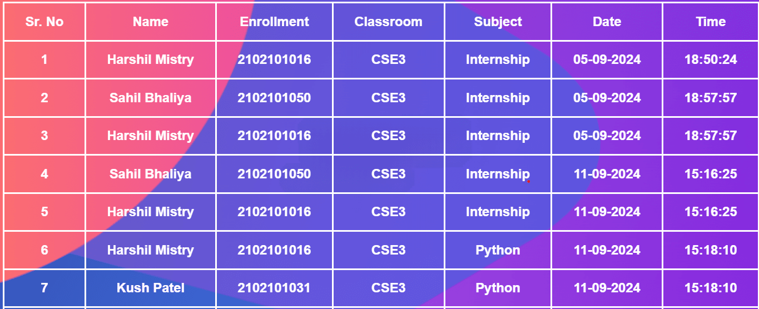Click enrollment number 2102101031
The width and height of the screenshot is (759, 309).
[x=274, y=288]
